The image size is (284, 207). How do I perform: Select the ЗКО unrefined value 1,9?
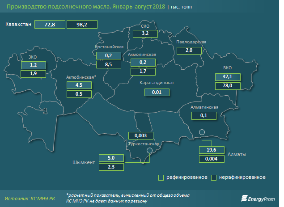coord(33,73)
